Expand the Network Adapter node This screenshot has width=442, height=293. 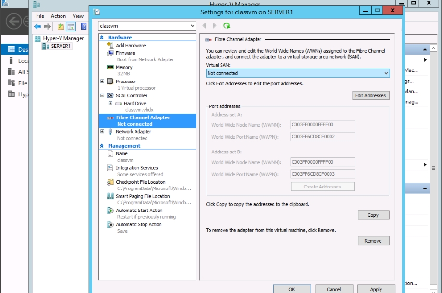102,131
